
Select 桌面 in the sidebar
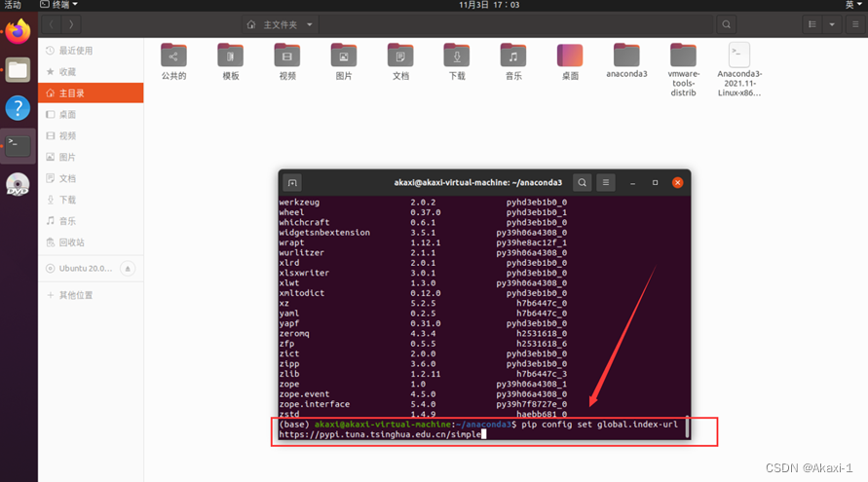click(x=91, y=115)
